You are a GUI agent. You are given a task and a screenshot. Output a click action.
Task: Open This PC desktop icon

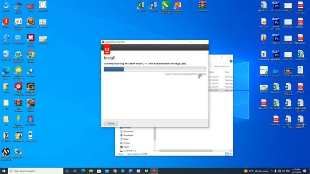point(6,6)
